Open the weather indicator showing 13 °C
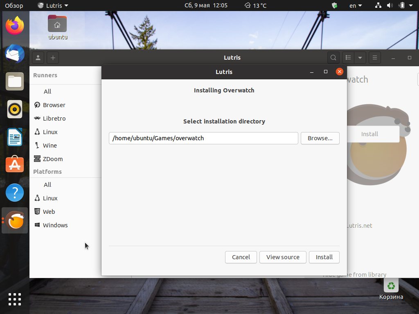 pyautogui.click(x=256, y=5)
